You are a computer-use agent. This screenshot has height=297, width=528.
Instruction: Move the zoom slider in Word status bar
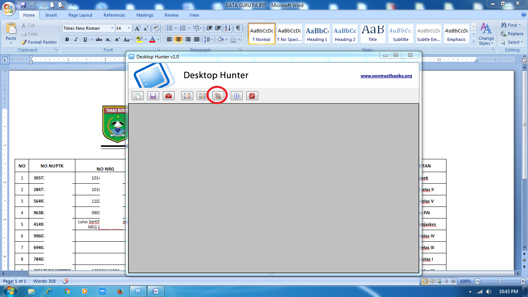pyautogui.click(x=500, y=281)
